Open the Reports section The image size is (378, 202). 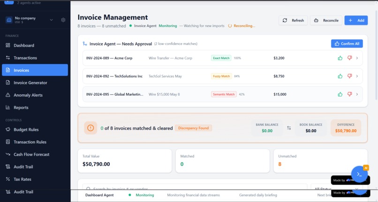click(35, 107)
